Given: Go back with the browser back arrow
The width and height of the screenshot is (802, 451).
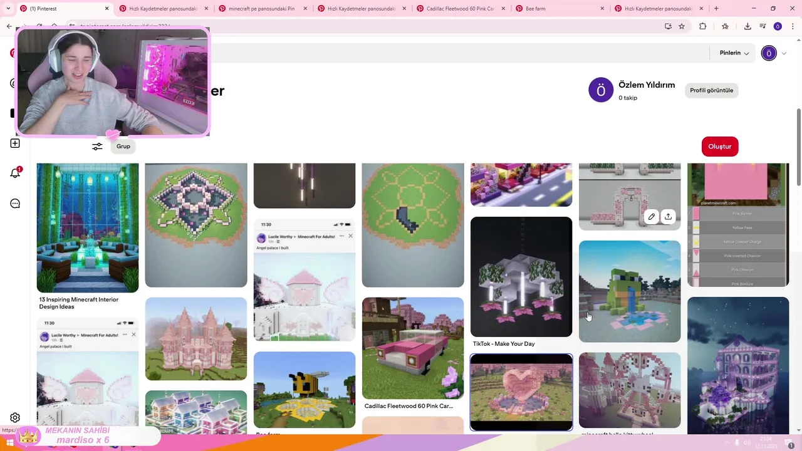Looking at the screenshot, I should pyautogui.click(x=9, y=26).
